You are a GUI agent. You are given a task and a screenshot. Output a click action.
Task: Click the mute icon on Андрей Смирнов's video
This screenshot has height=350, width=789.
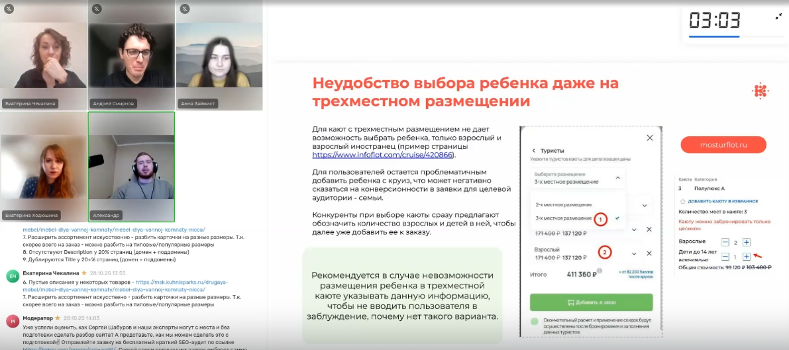(97, 9)
